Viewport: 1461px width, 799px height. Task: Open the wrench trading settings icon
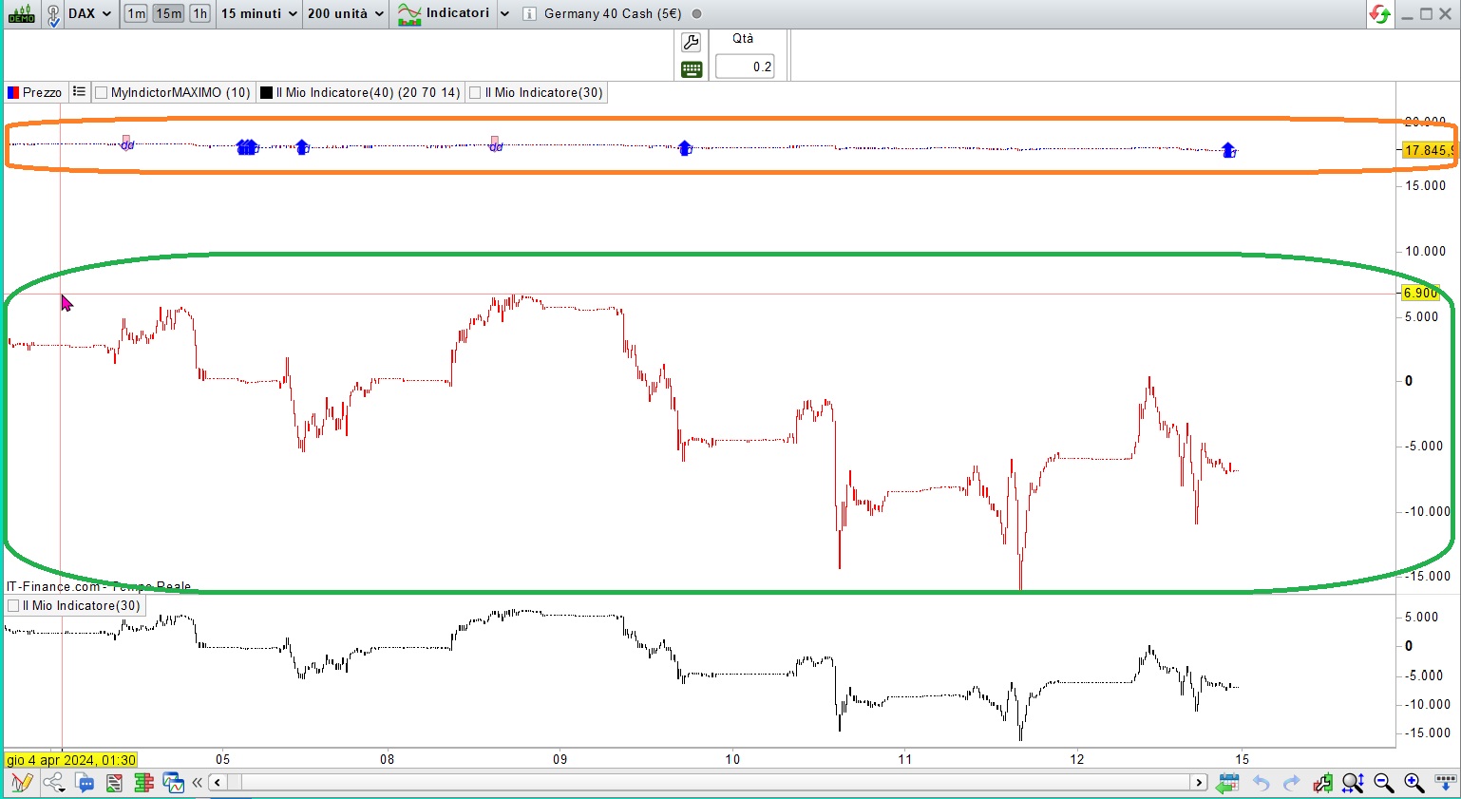(692, 42)
